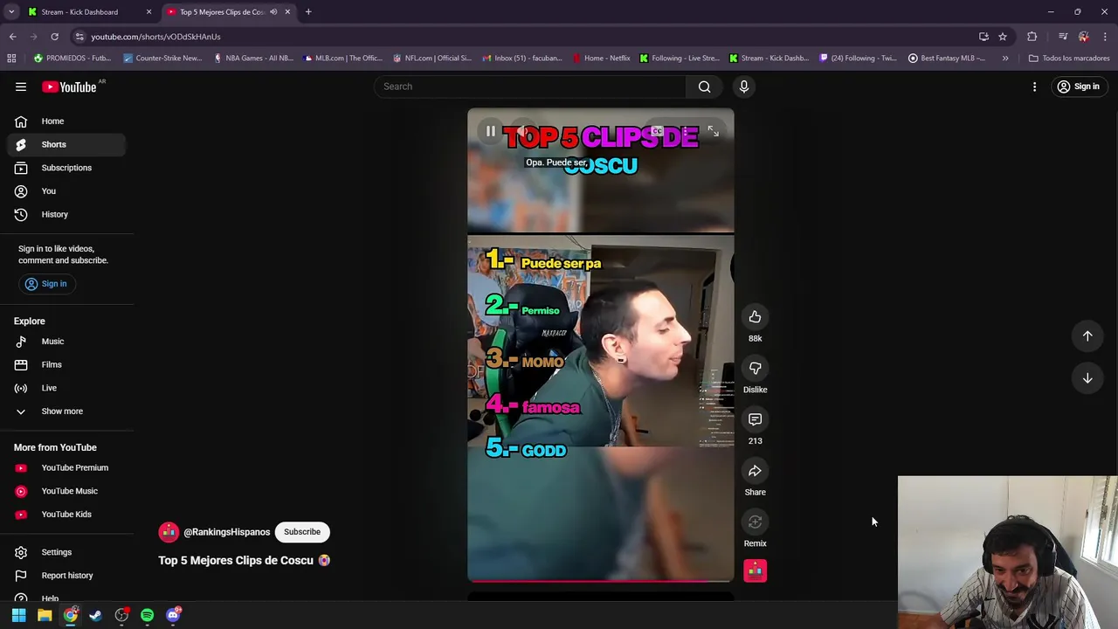Reload the page
Viewport: 1118px width, 629px height.
pyautogui.click(x=54, y=37)
